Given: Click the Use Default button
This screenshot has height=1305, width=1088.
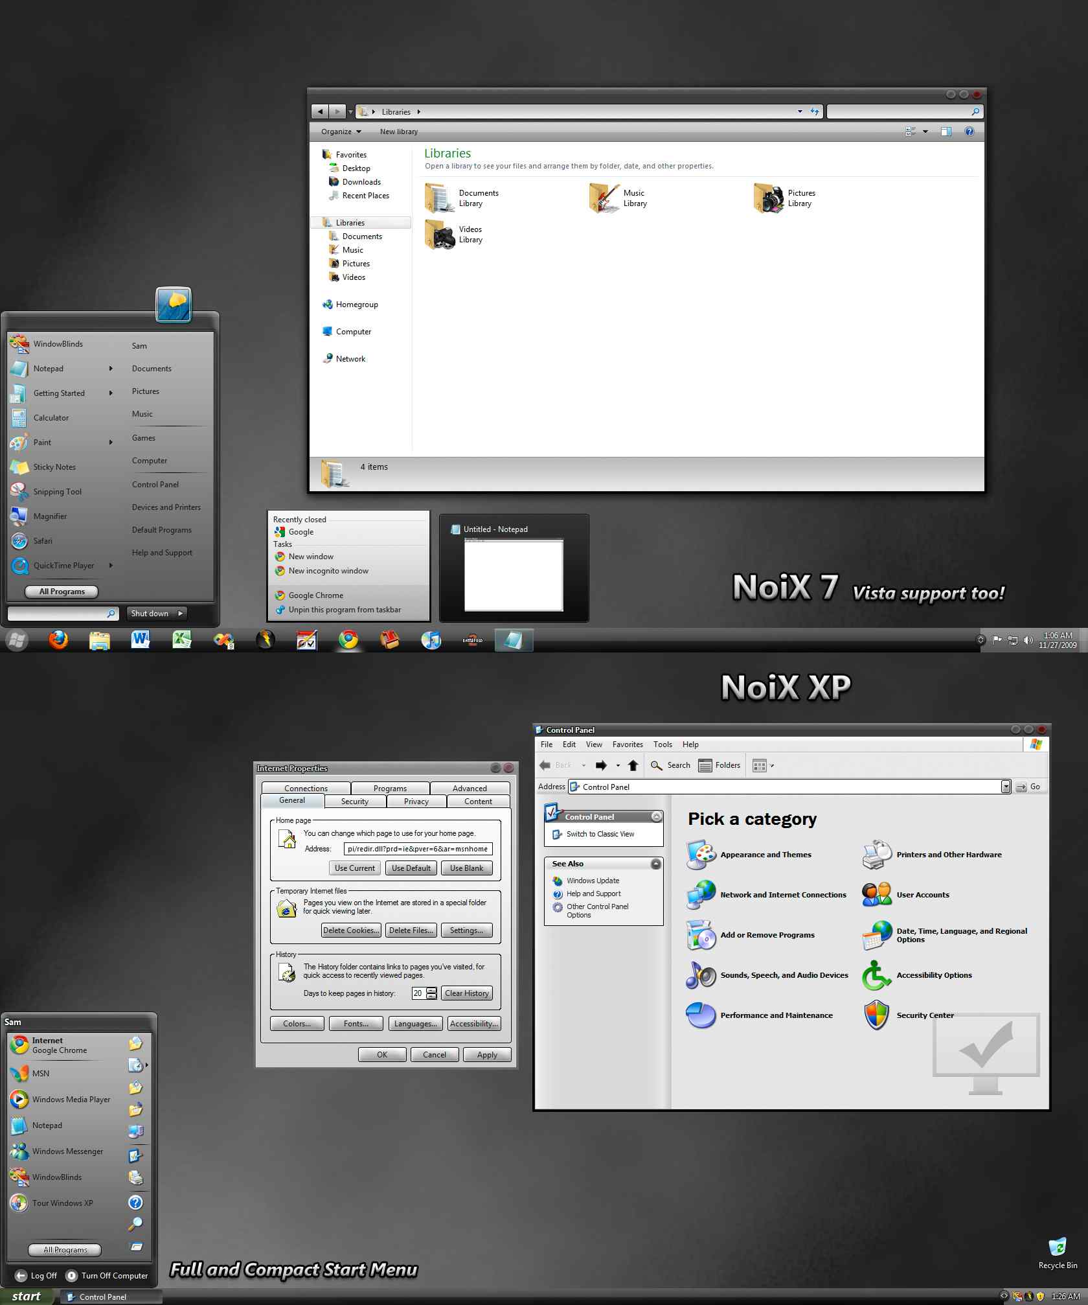Looking at the screenshot, I should 411,868.
